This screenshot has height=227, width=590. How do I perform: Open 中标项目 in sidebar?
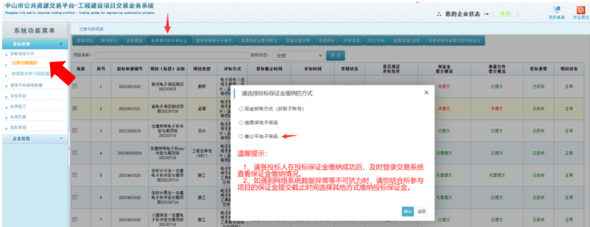click(x=18, y=96)
